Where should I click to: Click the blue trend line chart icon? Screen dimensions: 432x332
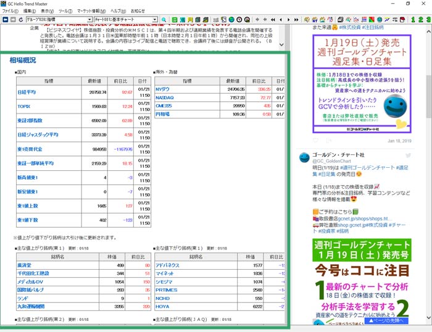387,20
